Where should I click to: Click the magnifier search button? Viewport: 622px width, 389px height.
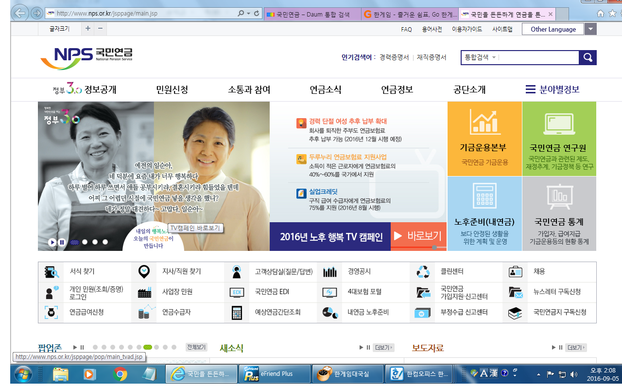coord(587,58)
